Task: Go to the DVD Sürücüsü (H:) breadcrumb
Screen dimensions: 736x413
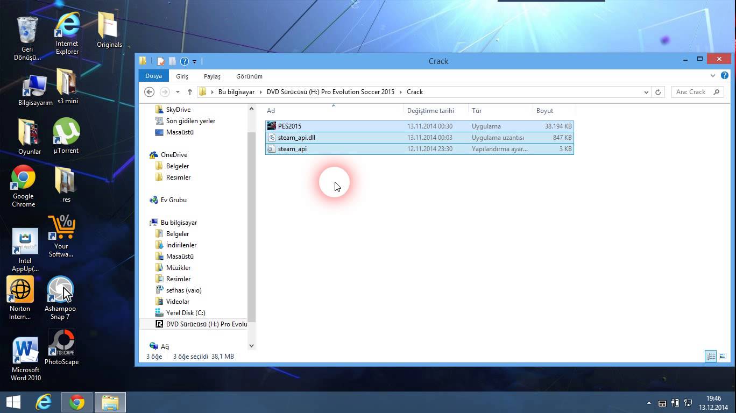Action: tap(330, 92)
